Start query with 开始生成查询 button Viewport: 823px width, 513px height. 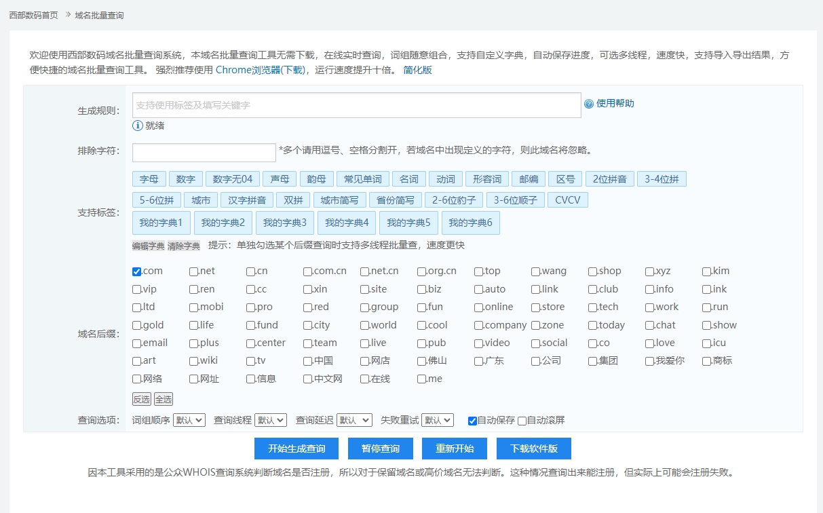(x=296, y=449)
